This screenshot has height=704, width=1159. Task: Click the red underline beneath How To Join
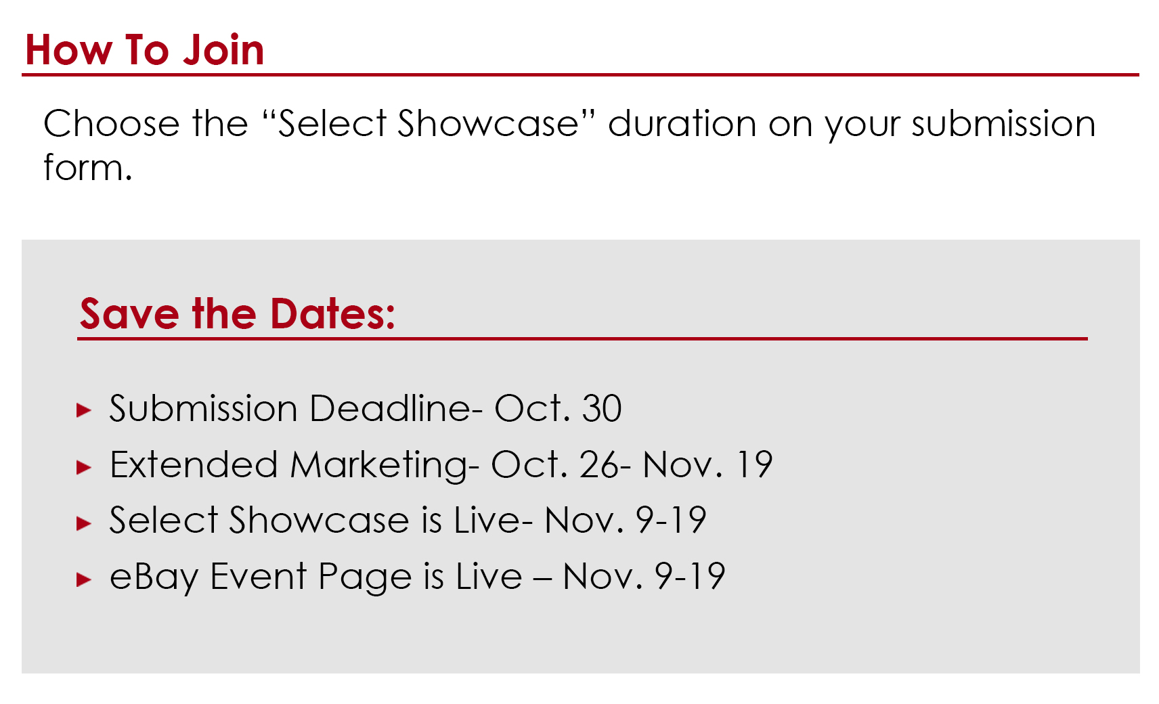click(580, 74)
